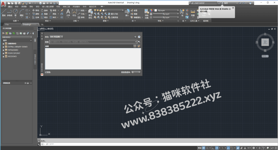The width and height of the screenshot is (278, 150).
Task: Toggle snap mode dots icon in status bar
Action: click(207, 148)
